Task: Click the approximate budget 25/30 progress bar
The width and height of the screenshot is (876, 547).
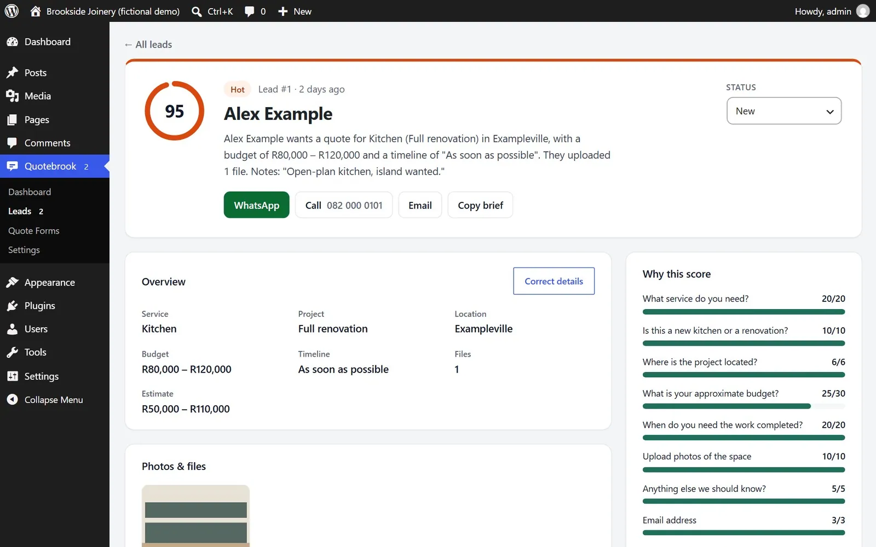Action: pyautogui.click(x=744, y=406)
